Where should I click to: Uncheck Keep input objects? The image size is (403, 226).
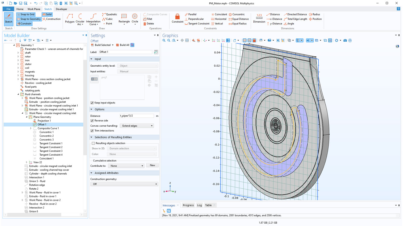point(92,103)
